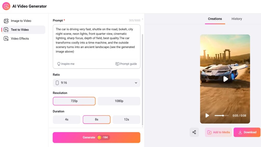Select 1080p resolution option

click(x=119, y=101)
